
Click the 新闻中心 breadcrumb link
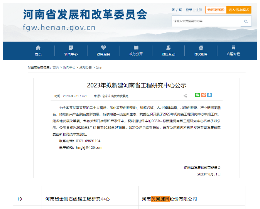(x=69, y=67)
